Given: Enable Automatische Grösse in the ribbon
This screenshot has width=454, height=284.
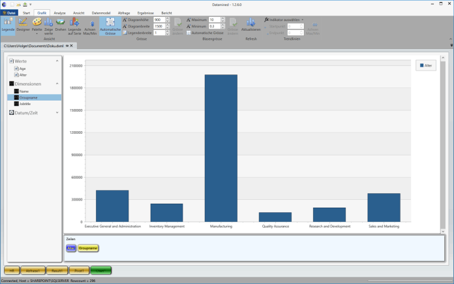Looking at the screenshot, I should (x=110, y=25).
